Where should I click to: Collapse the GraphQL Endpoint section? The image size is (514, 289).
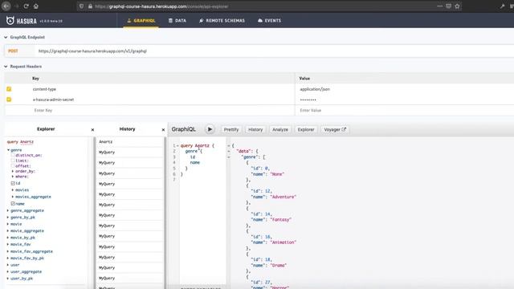[x=6, y=38]
